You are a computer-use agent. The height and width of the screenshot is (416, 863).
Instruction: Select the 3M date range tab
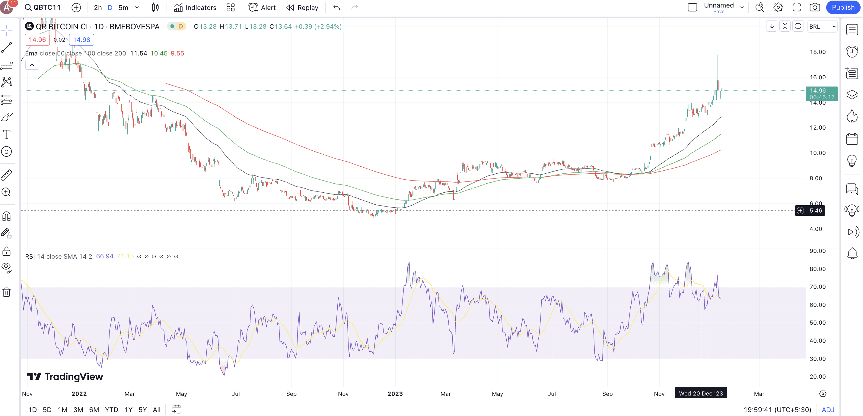tap(78, 410)
